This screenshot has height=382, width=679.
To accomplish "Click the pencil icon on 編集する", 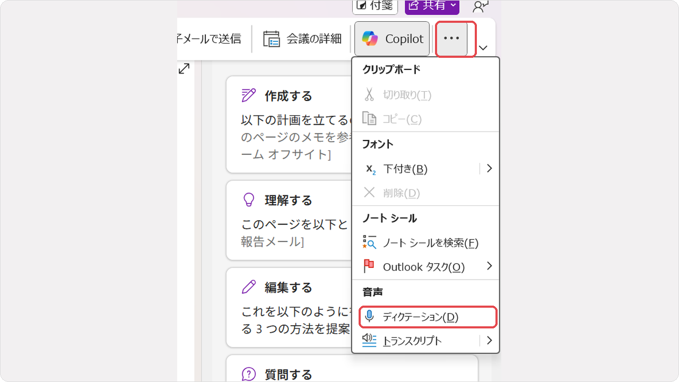I will [249, 287].
